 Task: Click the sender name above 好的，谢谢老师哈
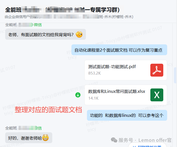[23, 128]
